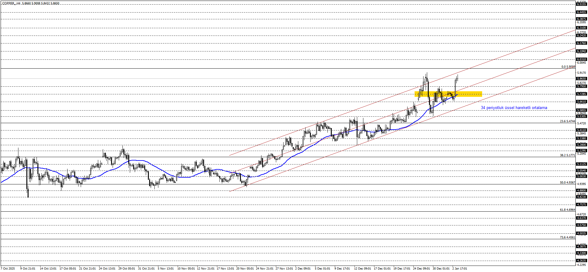Select the Fibonacci 23.6 5.4744 level label
The height and width of the screenshot is (272, 588).
(x=567, y=121)
